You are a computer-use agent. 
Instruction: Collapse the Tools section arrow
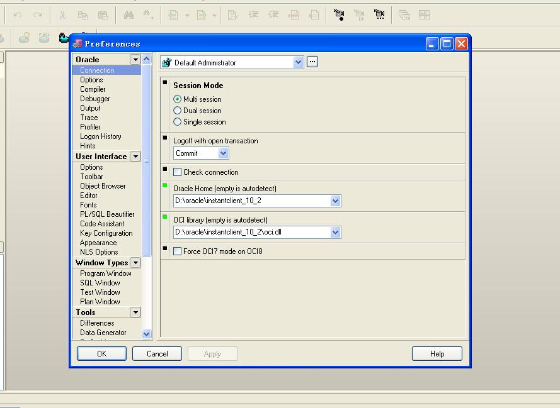[135, 312]
